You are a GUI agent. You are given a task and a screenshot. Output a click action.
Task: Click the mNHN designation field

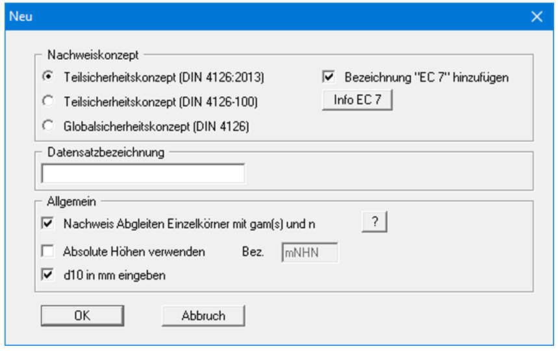[310, 252]
